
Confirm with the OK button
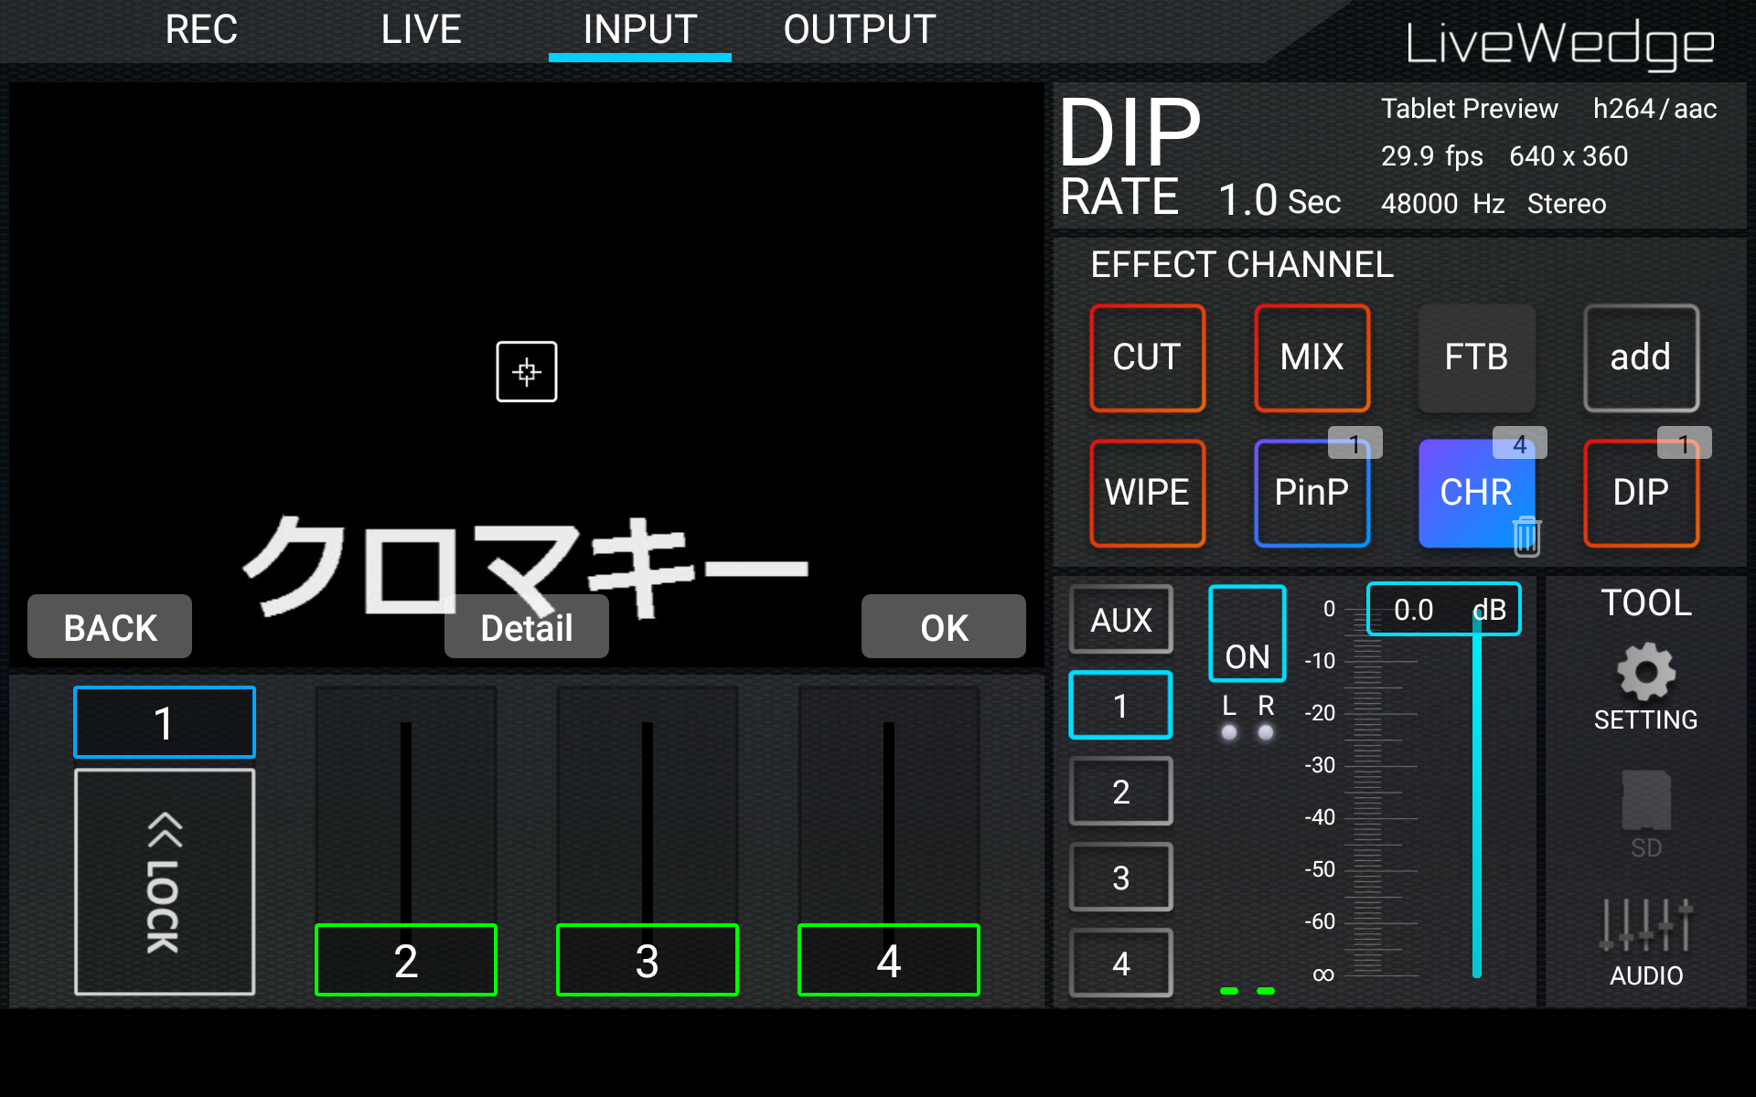pyautogui.click(x=943, y=627)
